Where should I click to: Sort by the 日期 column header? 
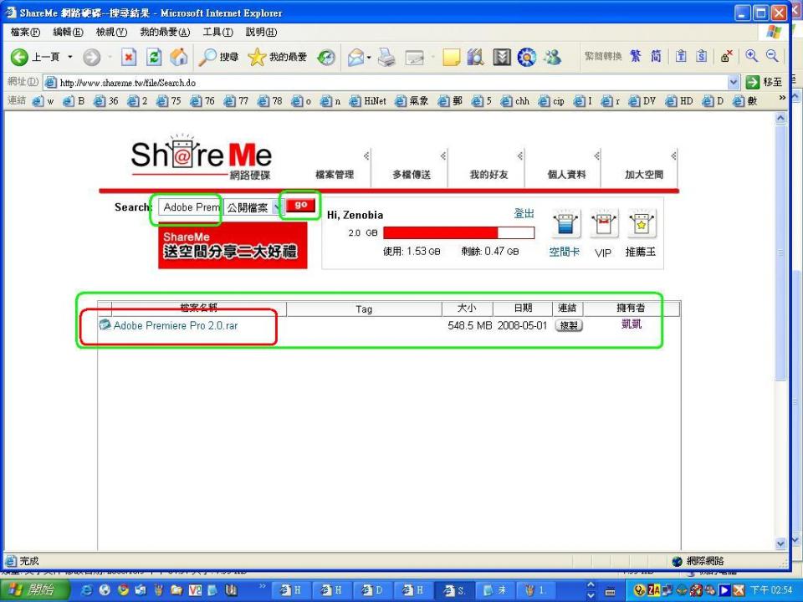[523, 309]
